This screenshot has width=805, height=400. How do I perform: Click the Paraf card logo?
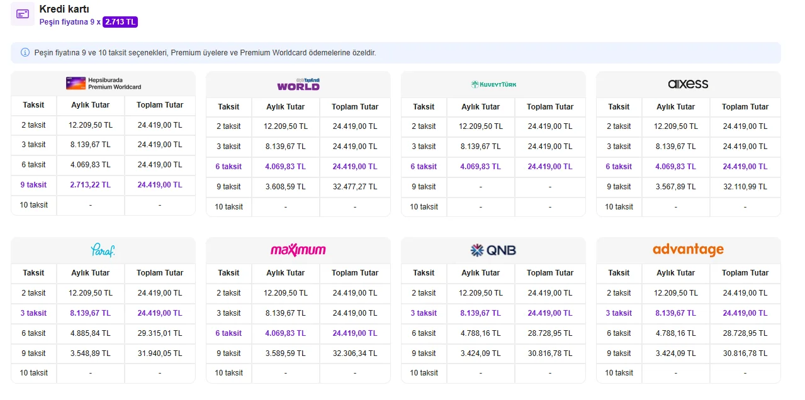pyautogui.click(x=103, y=250)
